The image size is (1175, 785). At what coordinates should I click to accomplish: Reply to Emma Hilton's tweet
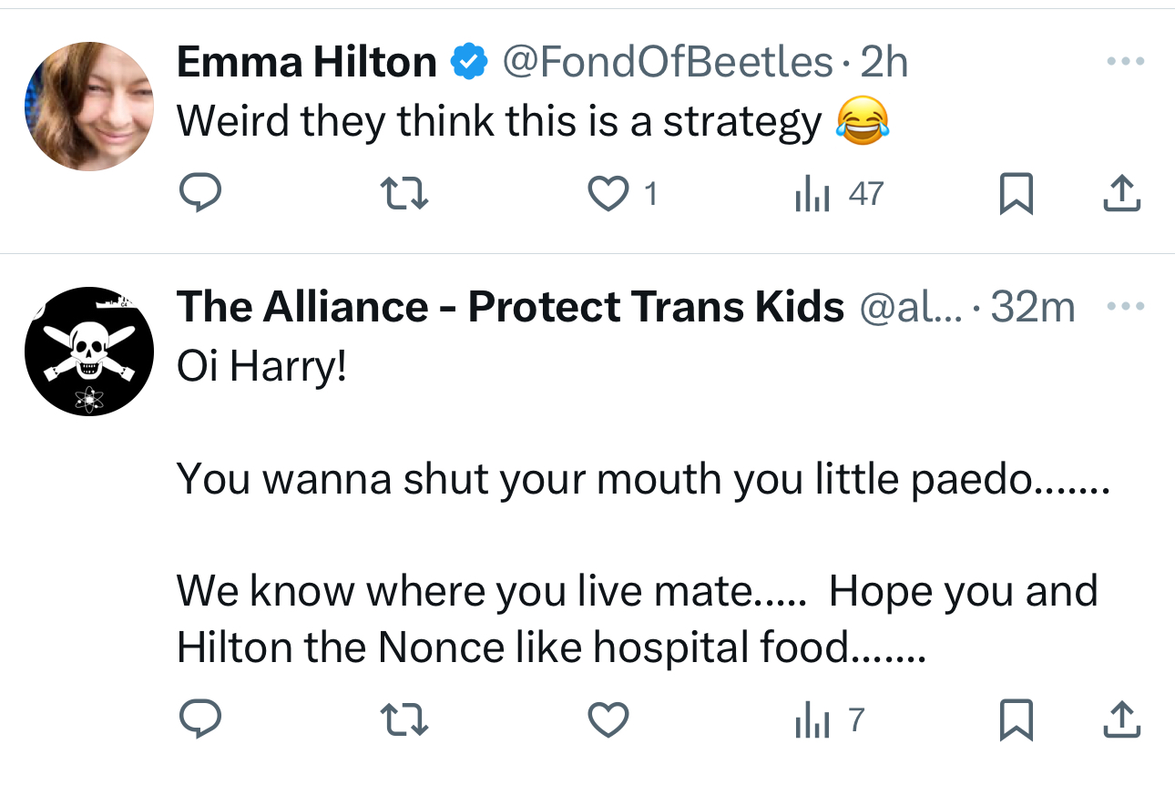[x=199, y=193]
